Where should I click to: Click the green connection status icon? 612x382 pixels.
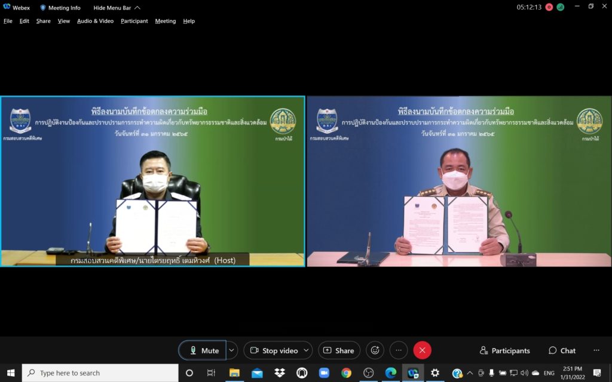561,7
